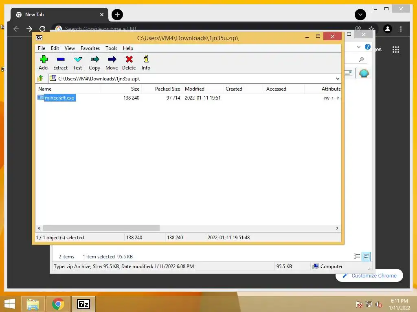Open the File menu
Image resolution: width=417 pixels, height=312 pixels.
pyautogui.click(x=42, y=48)
